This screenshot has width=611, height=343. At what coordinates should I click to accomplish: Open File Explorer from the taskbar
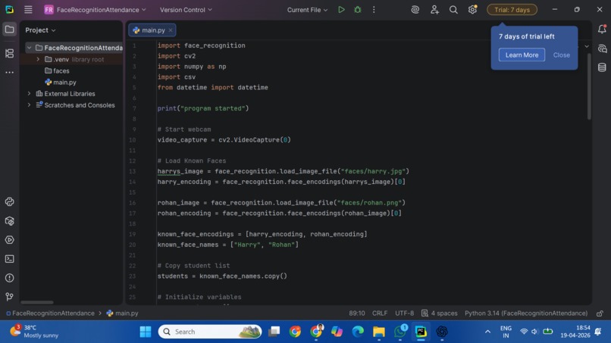click(x=379, y=332)
